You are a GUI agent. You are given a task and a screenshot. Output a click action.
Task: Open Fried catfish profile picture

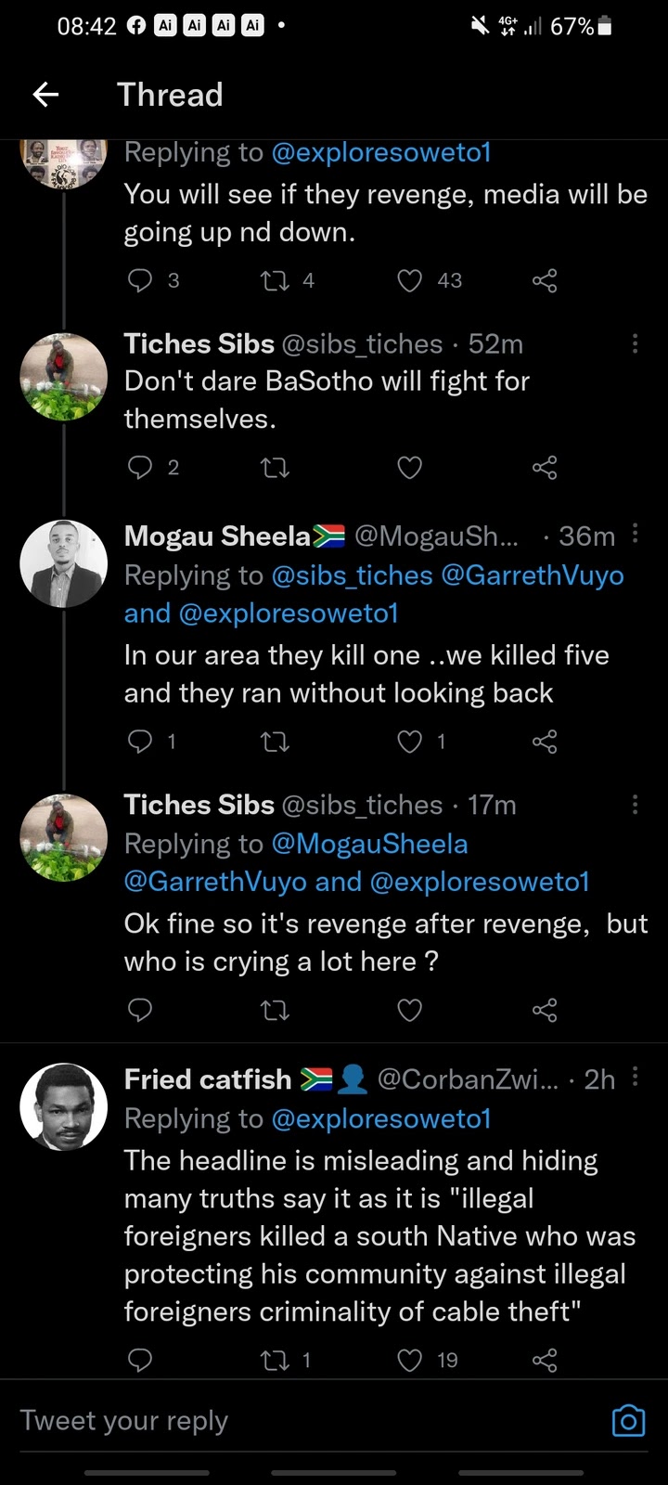point(64,1106)
